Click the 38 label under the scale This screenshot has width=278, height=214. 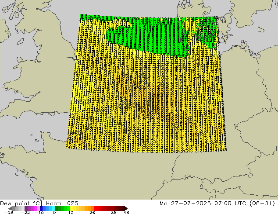[x=114, y=212]
